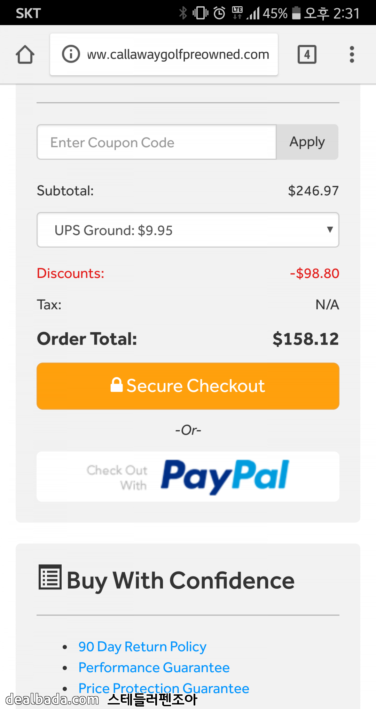The image size is (376, 709).
Task: Open the browser three-dot menu
Action: click(x=352, y=54)
